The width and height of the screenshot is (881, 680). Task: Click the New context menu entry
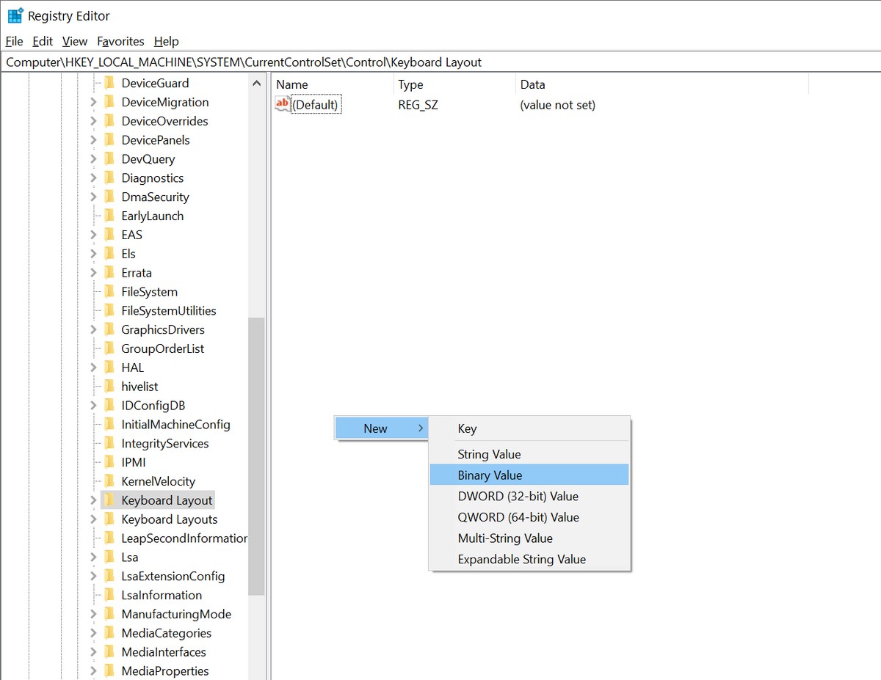tap(381, 428)
